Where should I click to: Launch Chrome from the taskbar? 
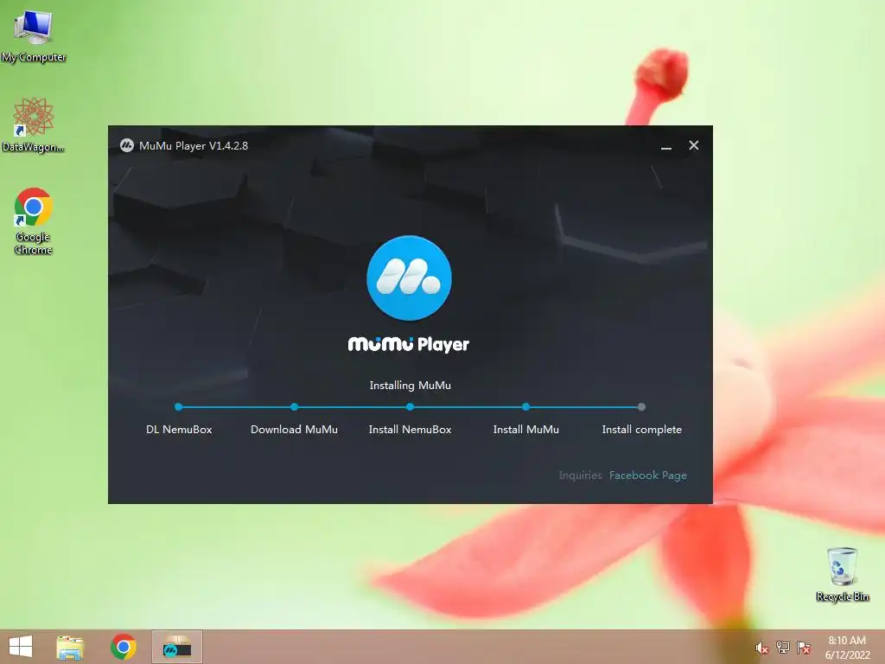pos(124,647)
